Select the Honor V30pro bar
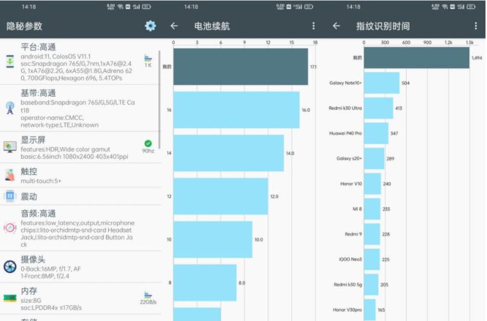 (x=370, y=310)
